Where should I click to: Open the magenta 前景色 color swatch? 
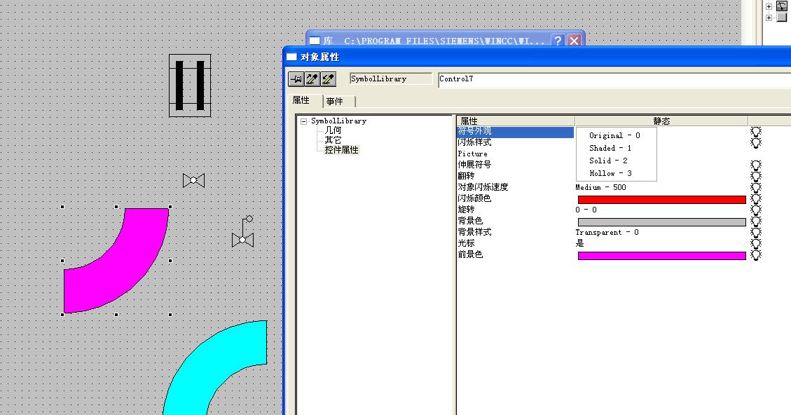(x=661, y=256)
